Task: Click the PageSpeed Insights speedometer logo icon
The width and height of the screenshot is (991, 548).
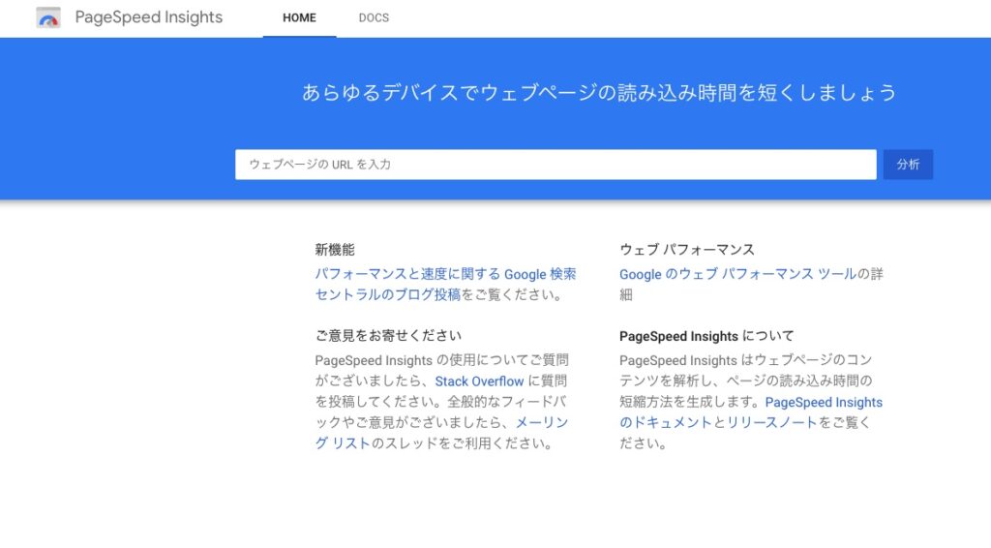Action: coord(48,17)
